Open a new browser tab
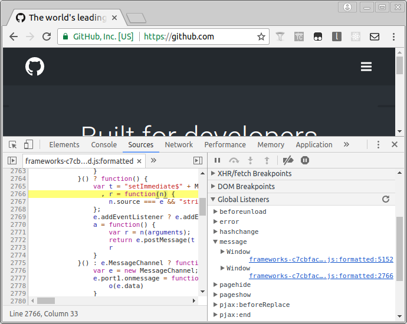 [136, 18]
